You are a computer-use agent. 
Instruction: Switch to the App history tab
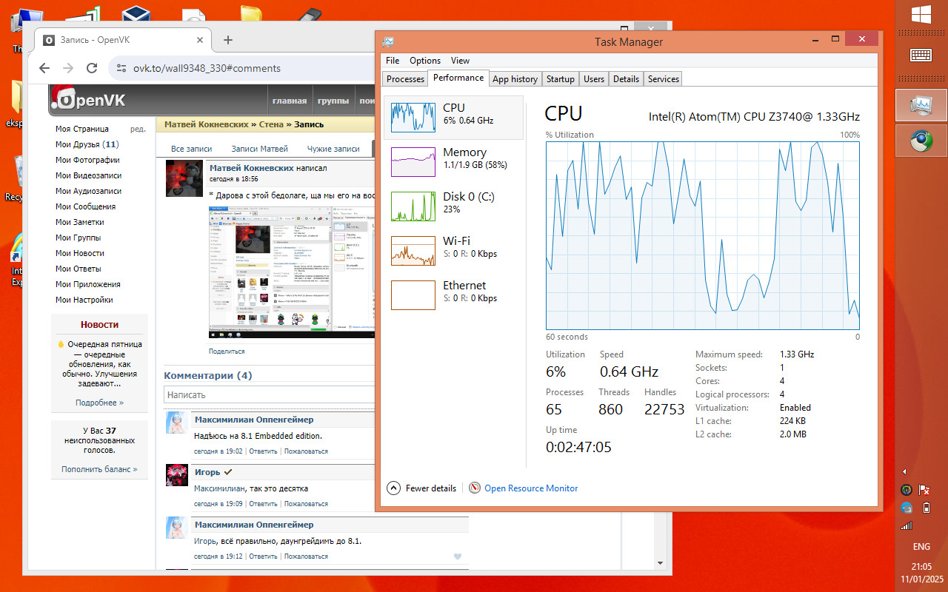pyautogui.click(x=515, y=78)
